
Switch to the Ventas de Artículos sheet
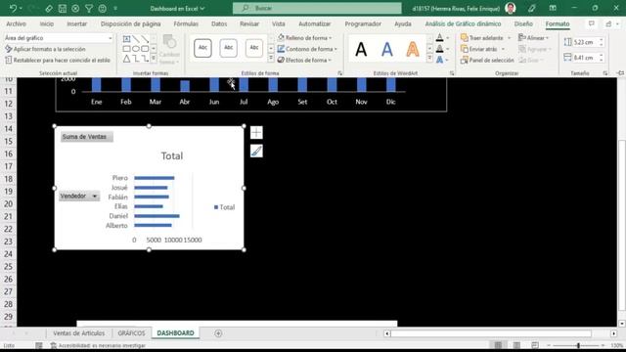click(x=78, y=333)
